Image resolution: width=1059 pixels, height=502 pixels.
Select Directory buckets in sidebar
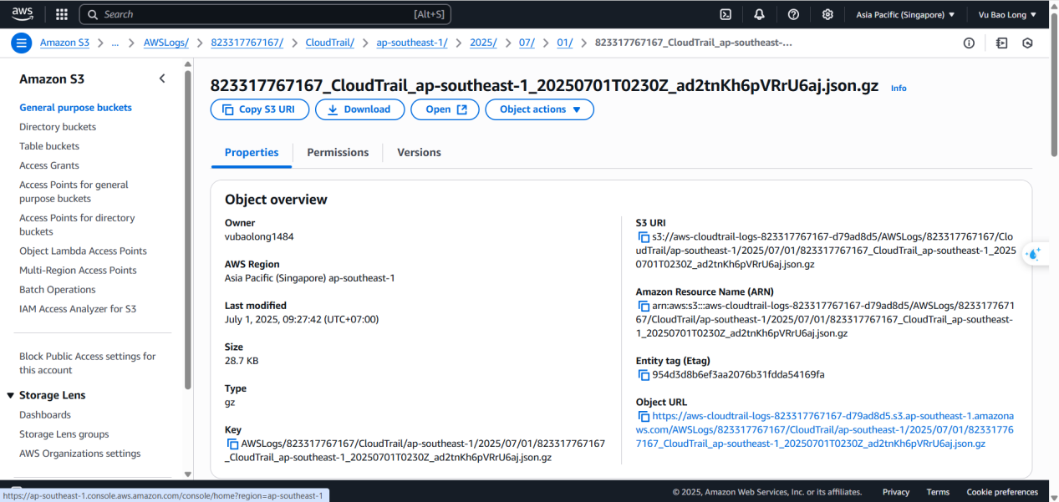click(58, 127)
